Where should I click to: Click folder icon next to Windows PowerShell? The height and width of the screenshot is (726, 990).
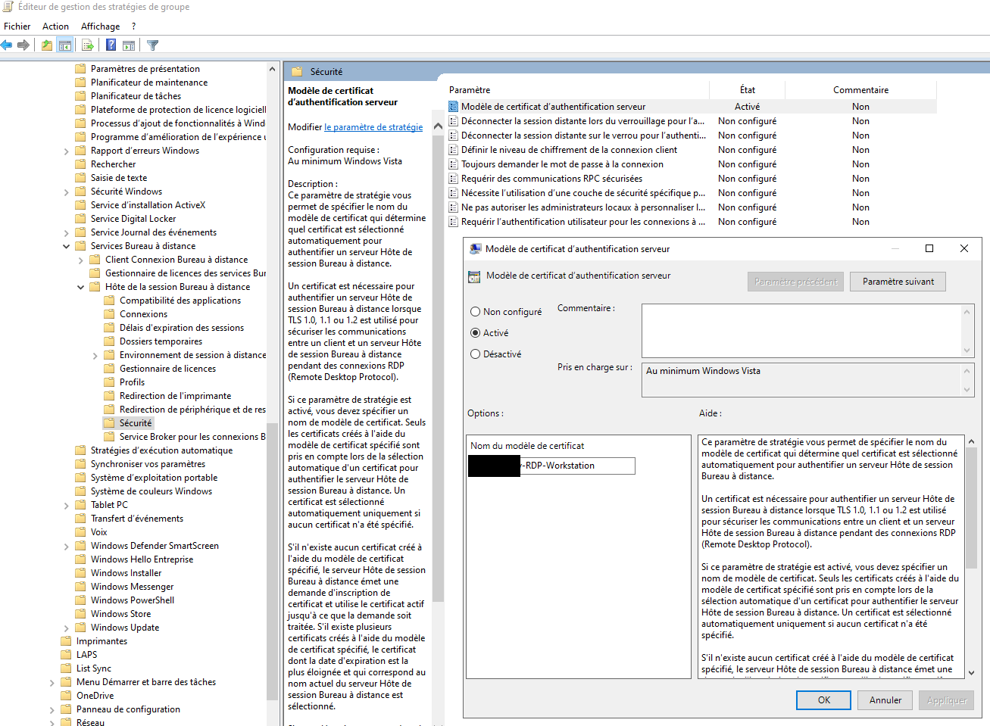pos(80,600)
